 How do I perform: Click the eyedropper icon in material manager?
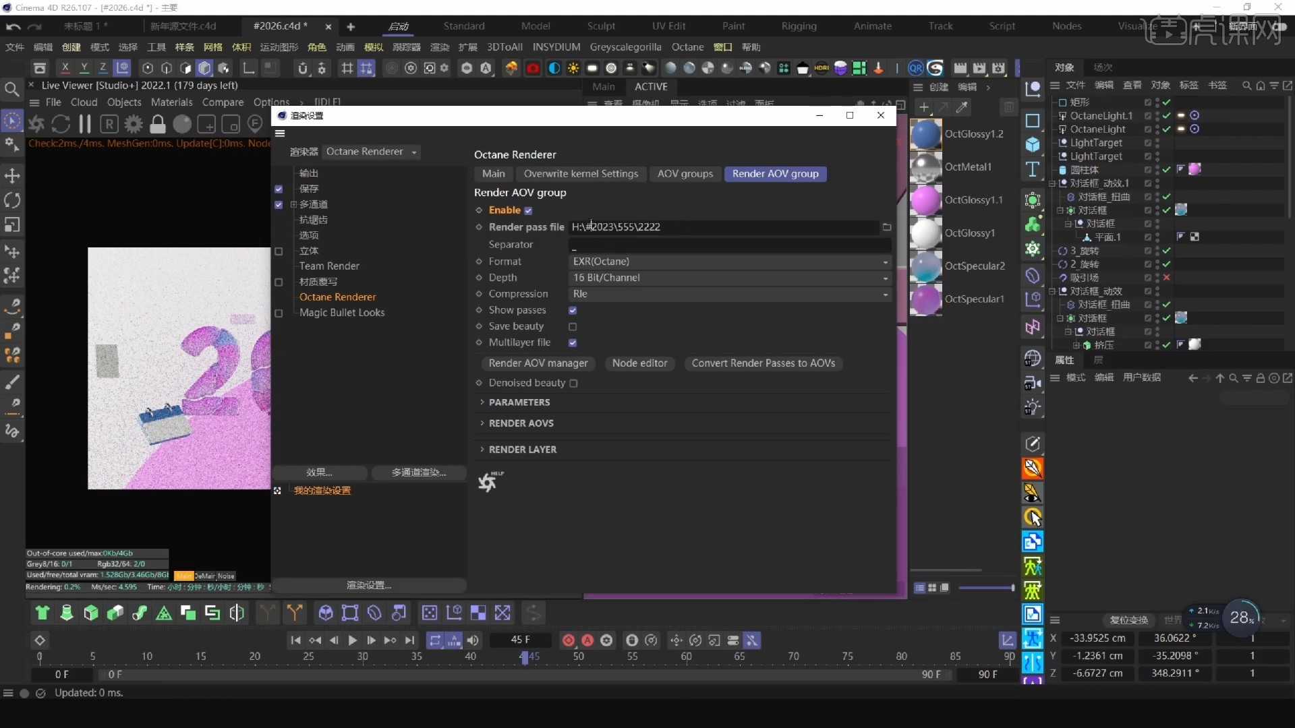pos(962,107)
